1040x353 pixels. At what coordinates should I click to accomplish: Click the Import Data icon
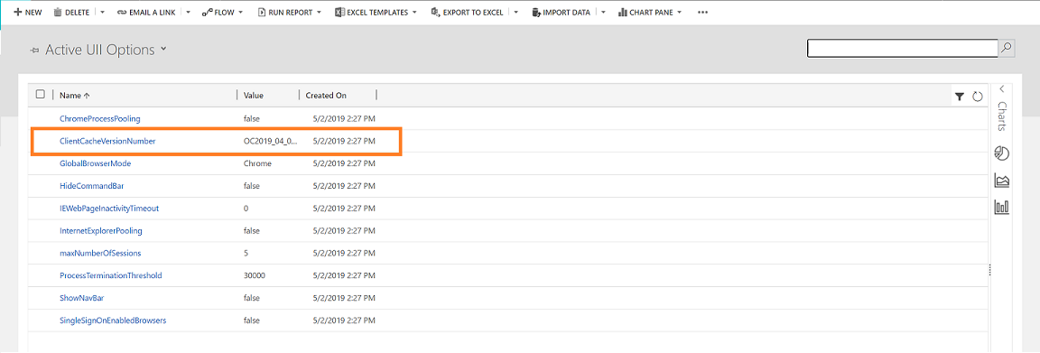pos(535,13)
